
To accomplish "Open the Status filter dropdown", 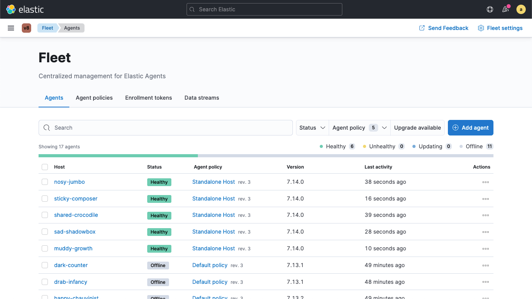I will pyautogui.click(x=312, y=128).
